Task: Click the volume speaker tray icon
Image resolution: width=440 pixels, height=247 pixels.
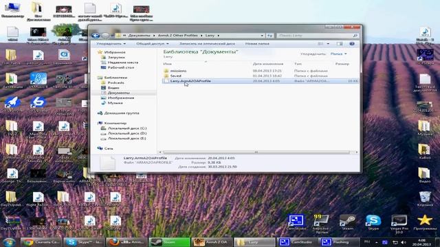Action: [x=404, y=242]
